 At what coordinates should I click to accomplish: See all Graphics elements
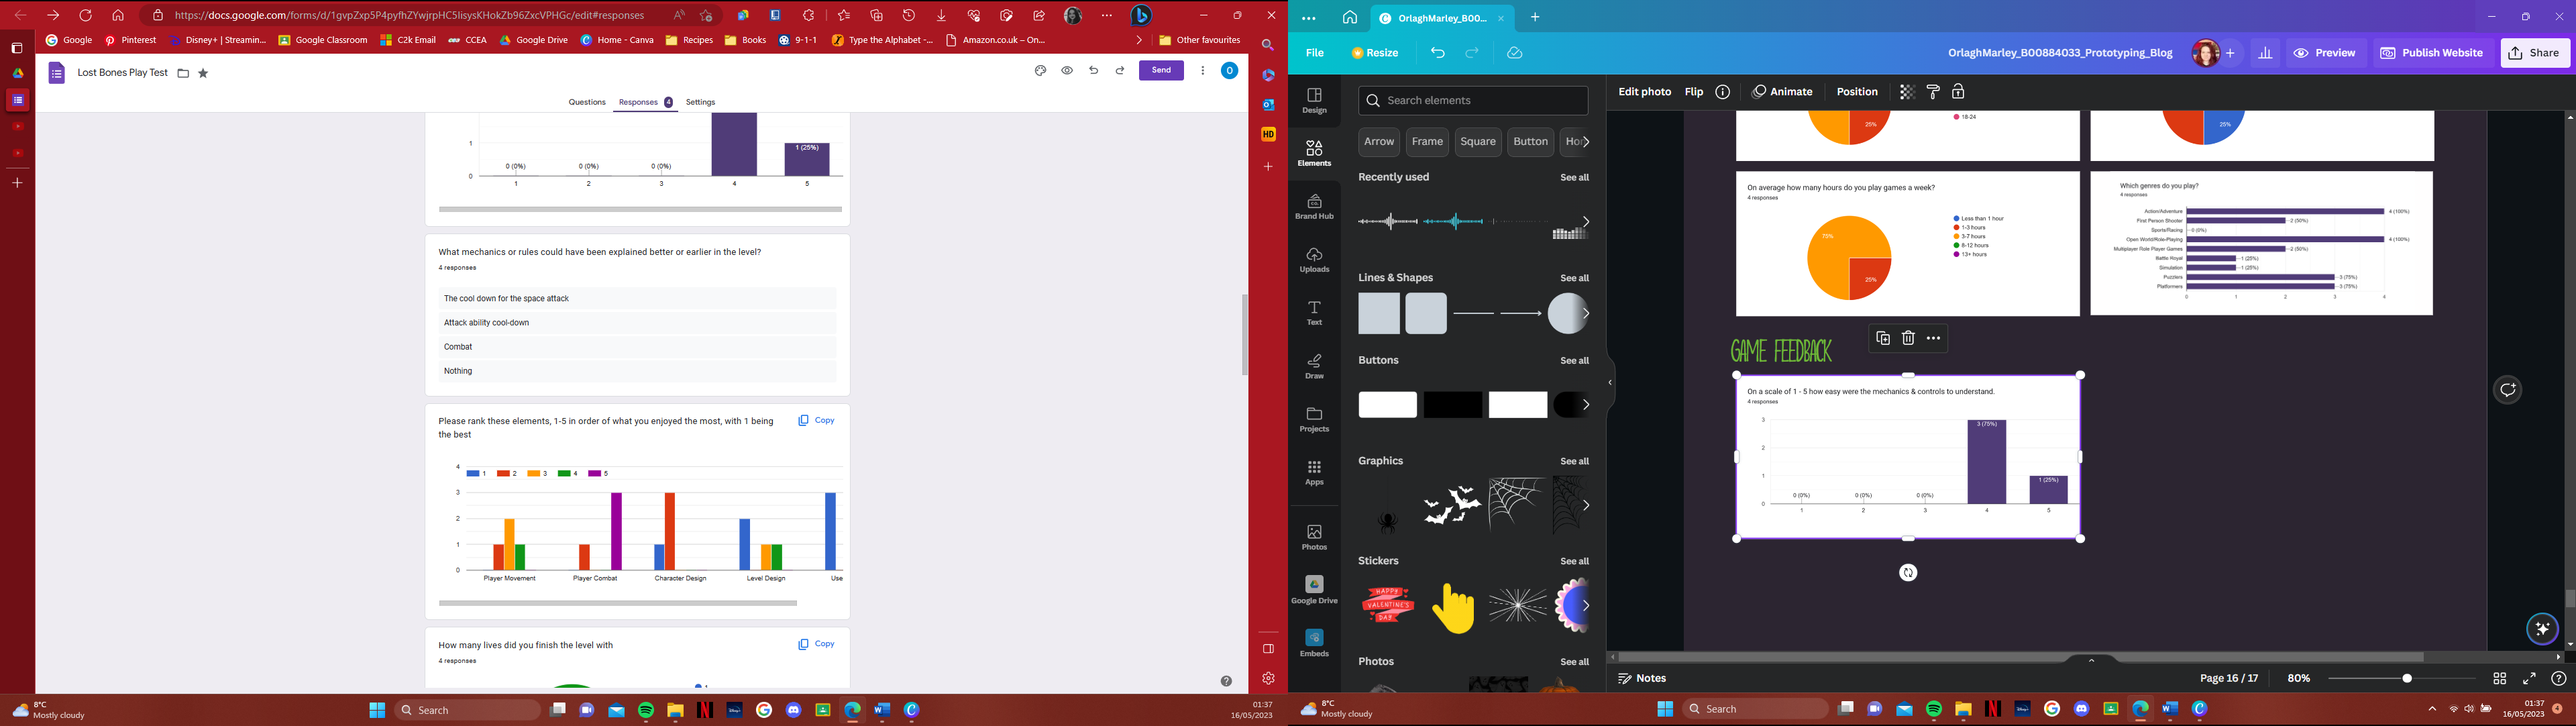pos(1574,462)
